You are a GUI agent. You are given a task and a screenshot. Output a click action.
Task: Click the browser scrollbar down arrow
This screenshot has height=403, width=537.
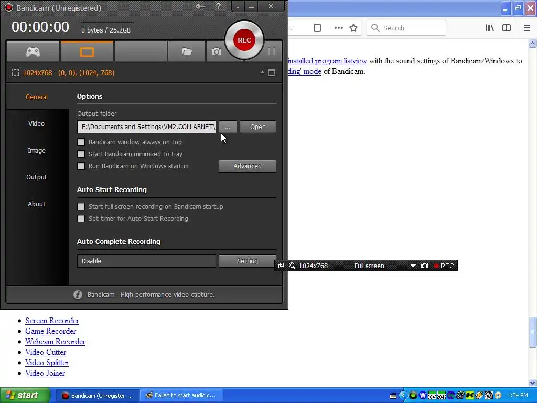pyautogui.click(x=533, y=383)
